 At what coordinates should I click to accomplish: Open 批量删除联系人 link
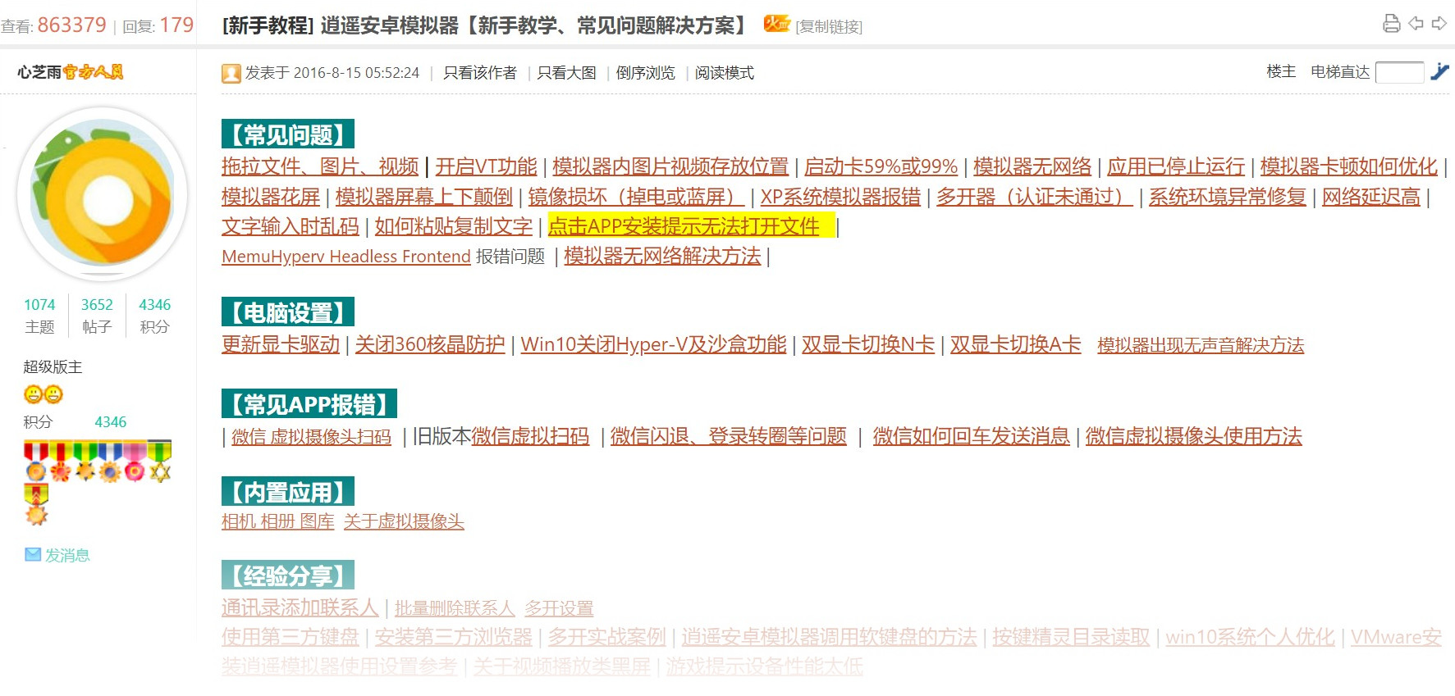coord(455,608)
